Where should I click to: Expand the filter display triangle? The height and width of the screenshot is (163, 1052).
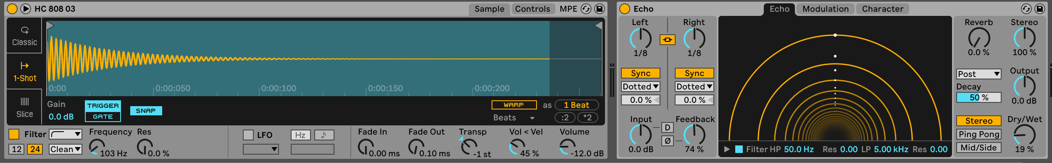tap(726, 149)
